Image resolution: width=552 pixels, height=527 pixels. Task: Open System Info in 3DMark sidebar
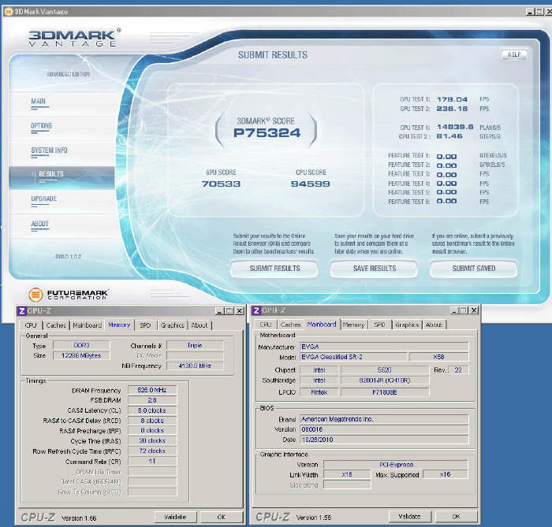(x=49, y=150)
